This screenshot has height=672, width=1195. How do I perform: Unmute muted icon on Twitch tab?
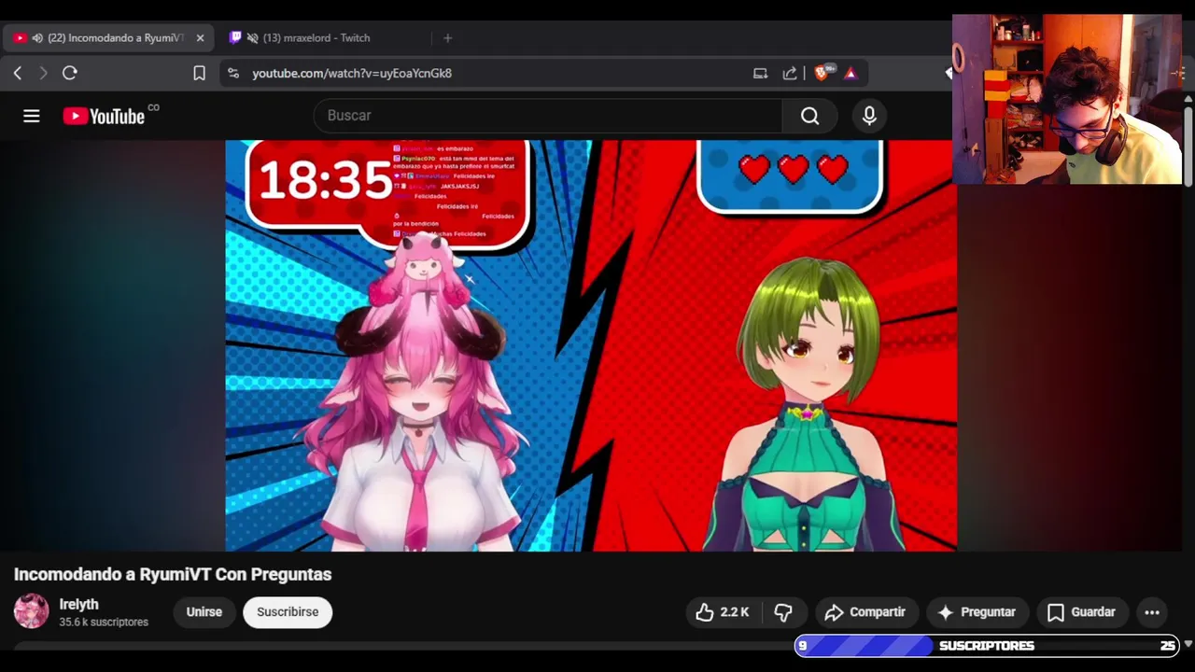tap(252, 38)
